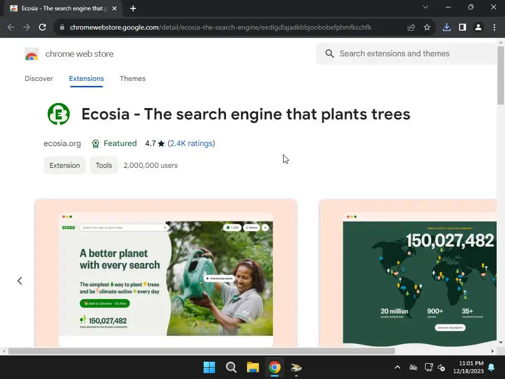This screenshot has width=505, height=379.
Task: Open the Discover tab
Action: coord(38,78)
